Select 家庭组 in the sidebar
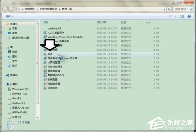The height and width of the screenshot is (132, 196). tap(14, 75)
